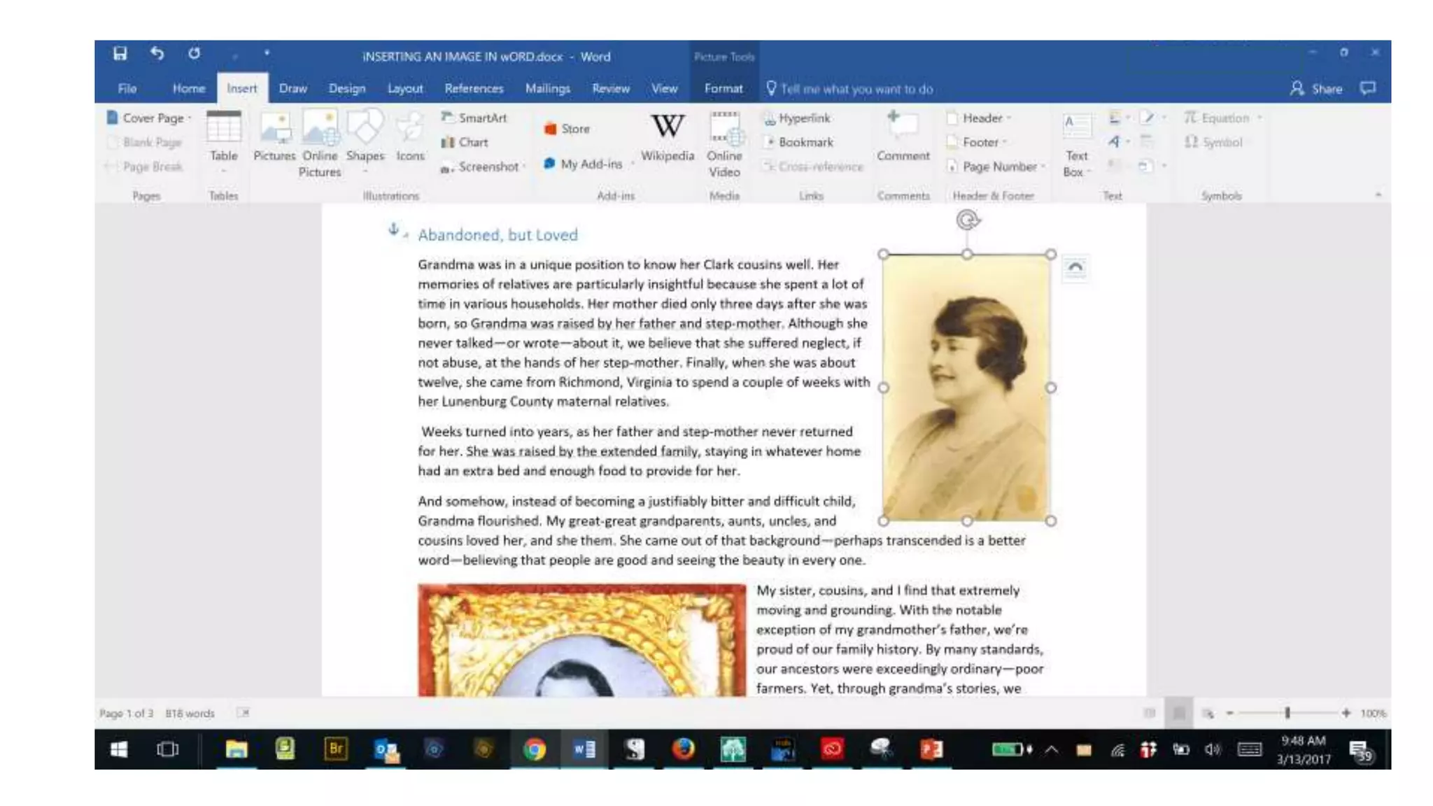Click the Share button
Viewport: 1433px width, 806px height.
click(x=1316, y=89)
